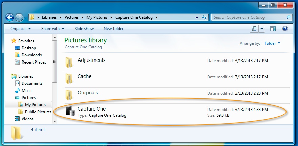The height and width of the screenshot is (146, 298).
Task: Click the 59.0 KB size value
Action: (223, 115)
